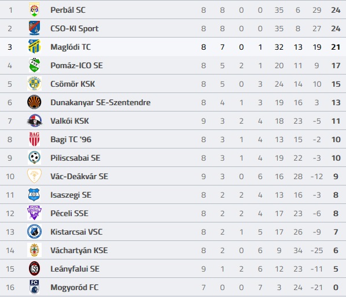Open the Isaszegi SE team page link
Viewport: 346px width, 297px height.
click(x=71, y=195)
